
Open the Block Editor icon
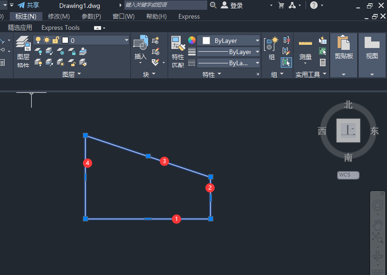click(x=156, y=51)
